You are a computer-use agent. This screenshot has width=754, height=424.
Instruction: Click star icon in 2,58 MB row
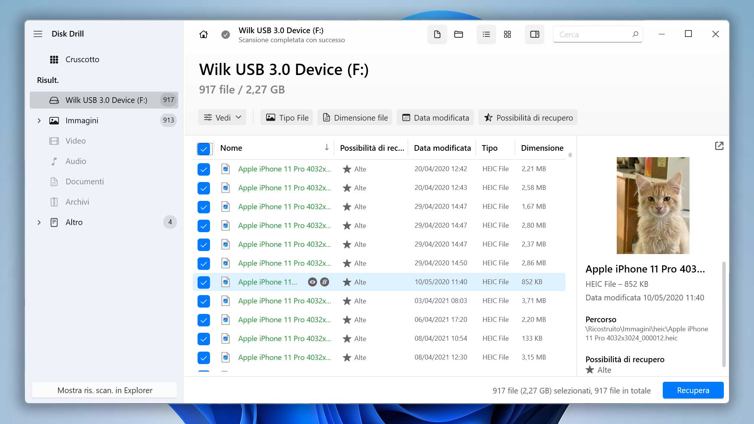click(347, 188)
